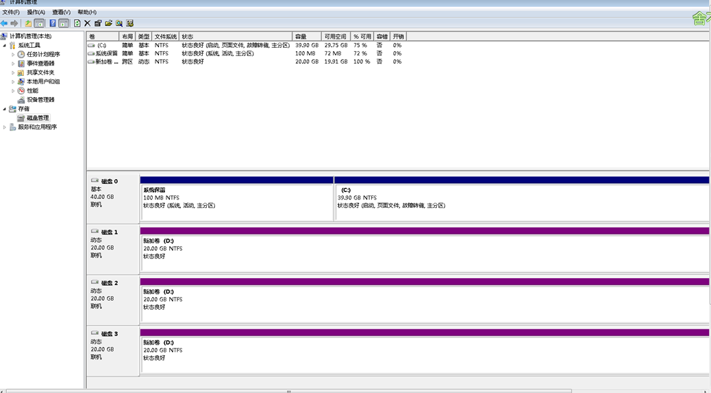Select the 系统保留 row in volume list
The height and width of the screenshot is (393, 711).
106,53
